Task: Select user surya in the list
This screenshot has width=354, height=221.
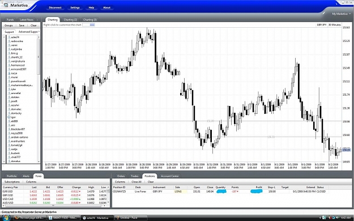Action: click(14, 74)
